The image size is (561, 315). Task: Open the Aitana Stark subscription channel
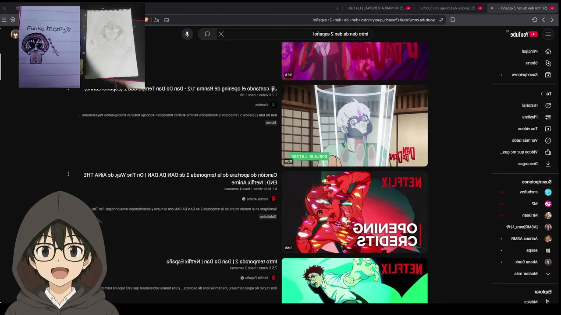(x=526, y=262)
